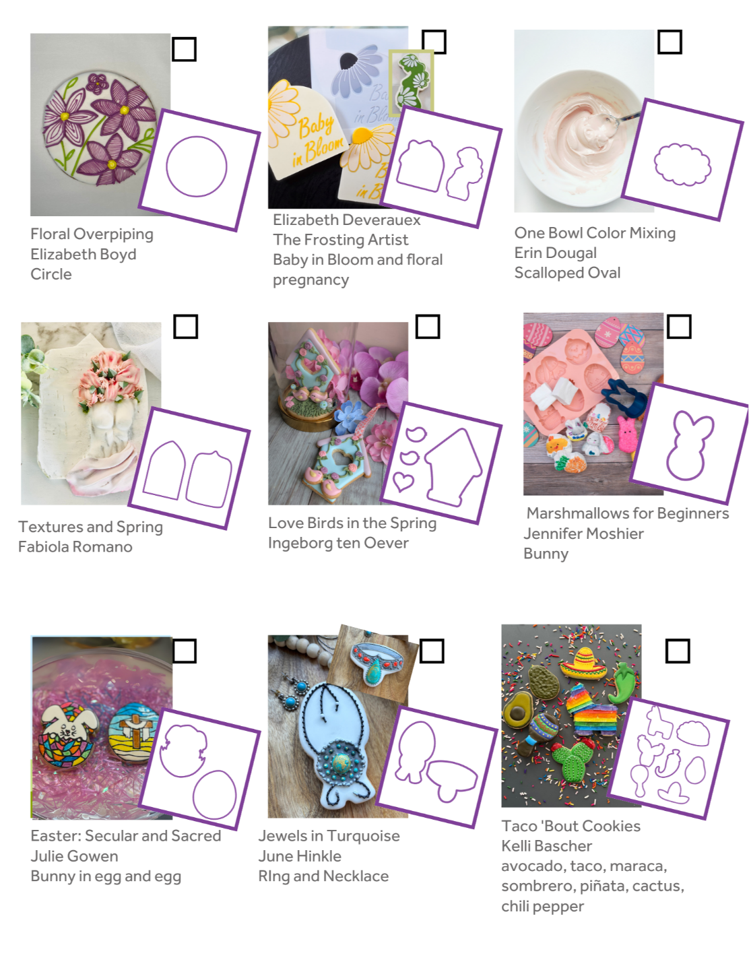Click the scalloped oval cutter outline
Viewport: 749px width, 970px height.
(682, 160)
